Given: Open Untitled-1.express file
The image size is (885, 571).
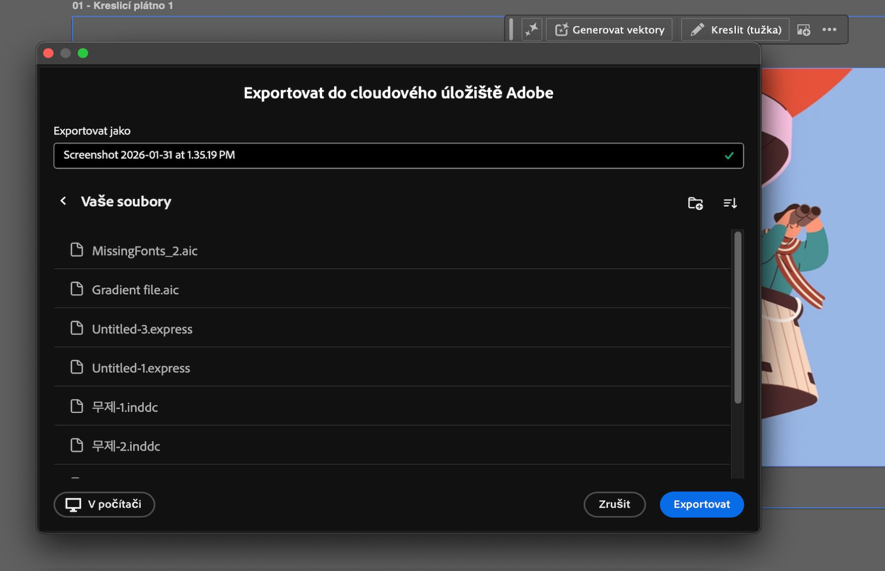Looking at the screenshot, I should tap(141, 367).
